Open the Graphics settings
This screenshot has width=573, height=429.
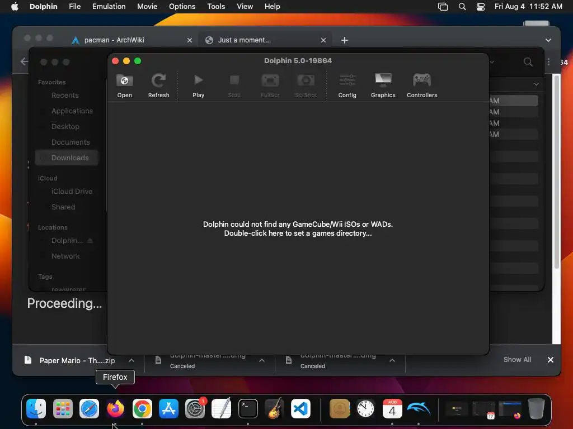(x=383, y=85)
